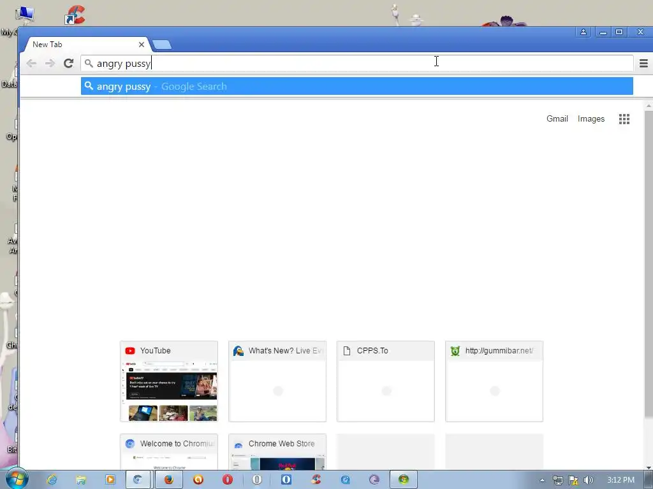Select the CCleaner desktop shortcut
Viewport: 653px width, 489px height.
click(75, 15)
